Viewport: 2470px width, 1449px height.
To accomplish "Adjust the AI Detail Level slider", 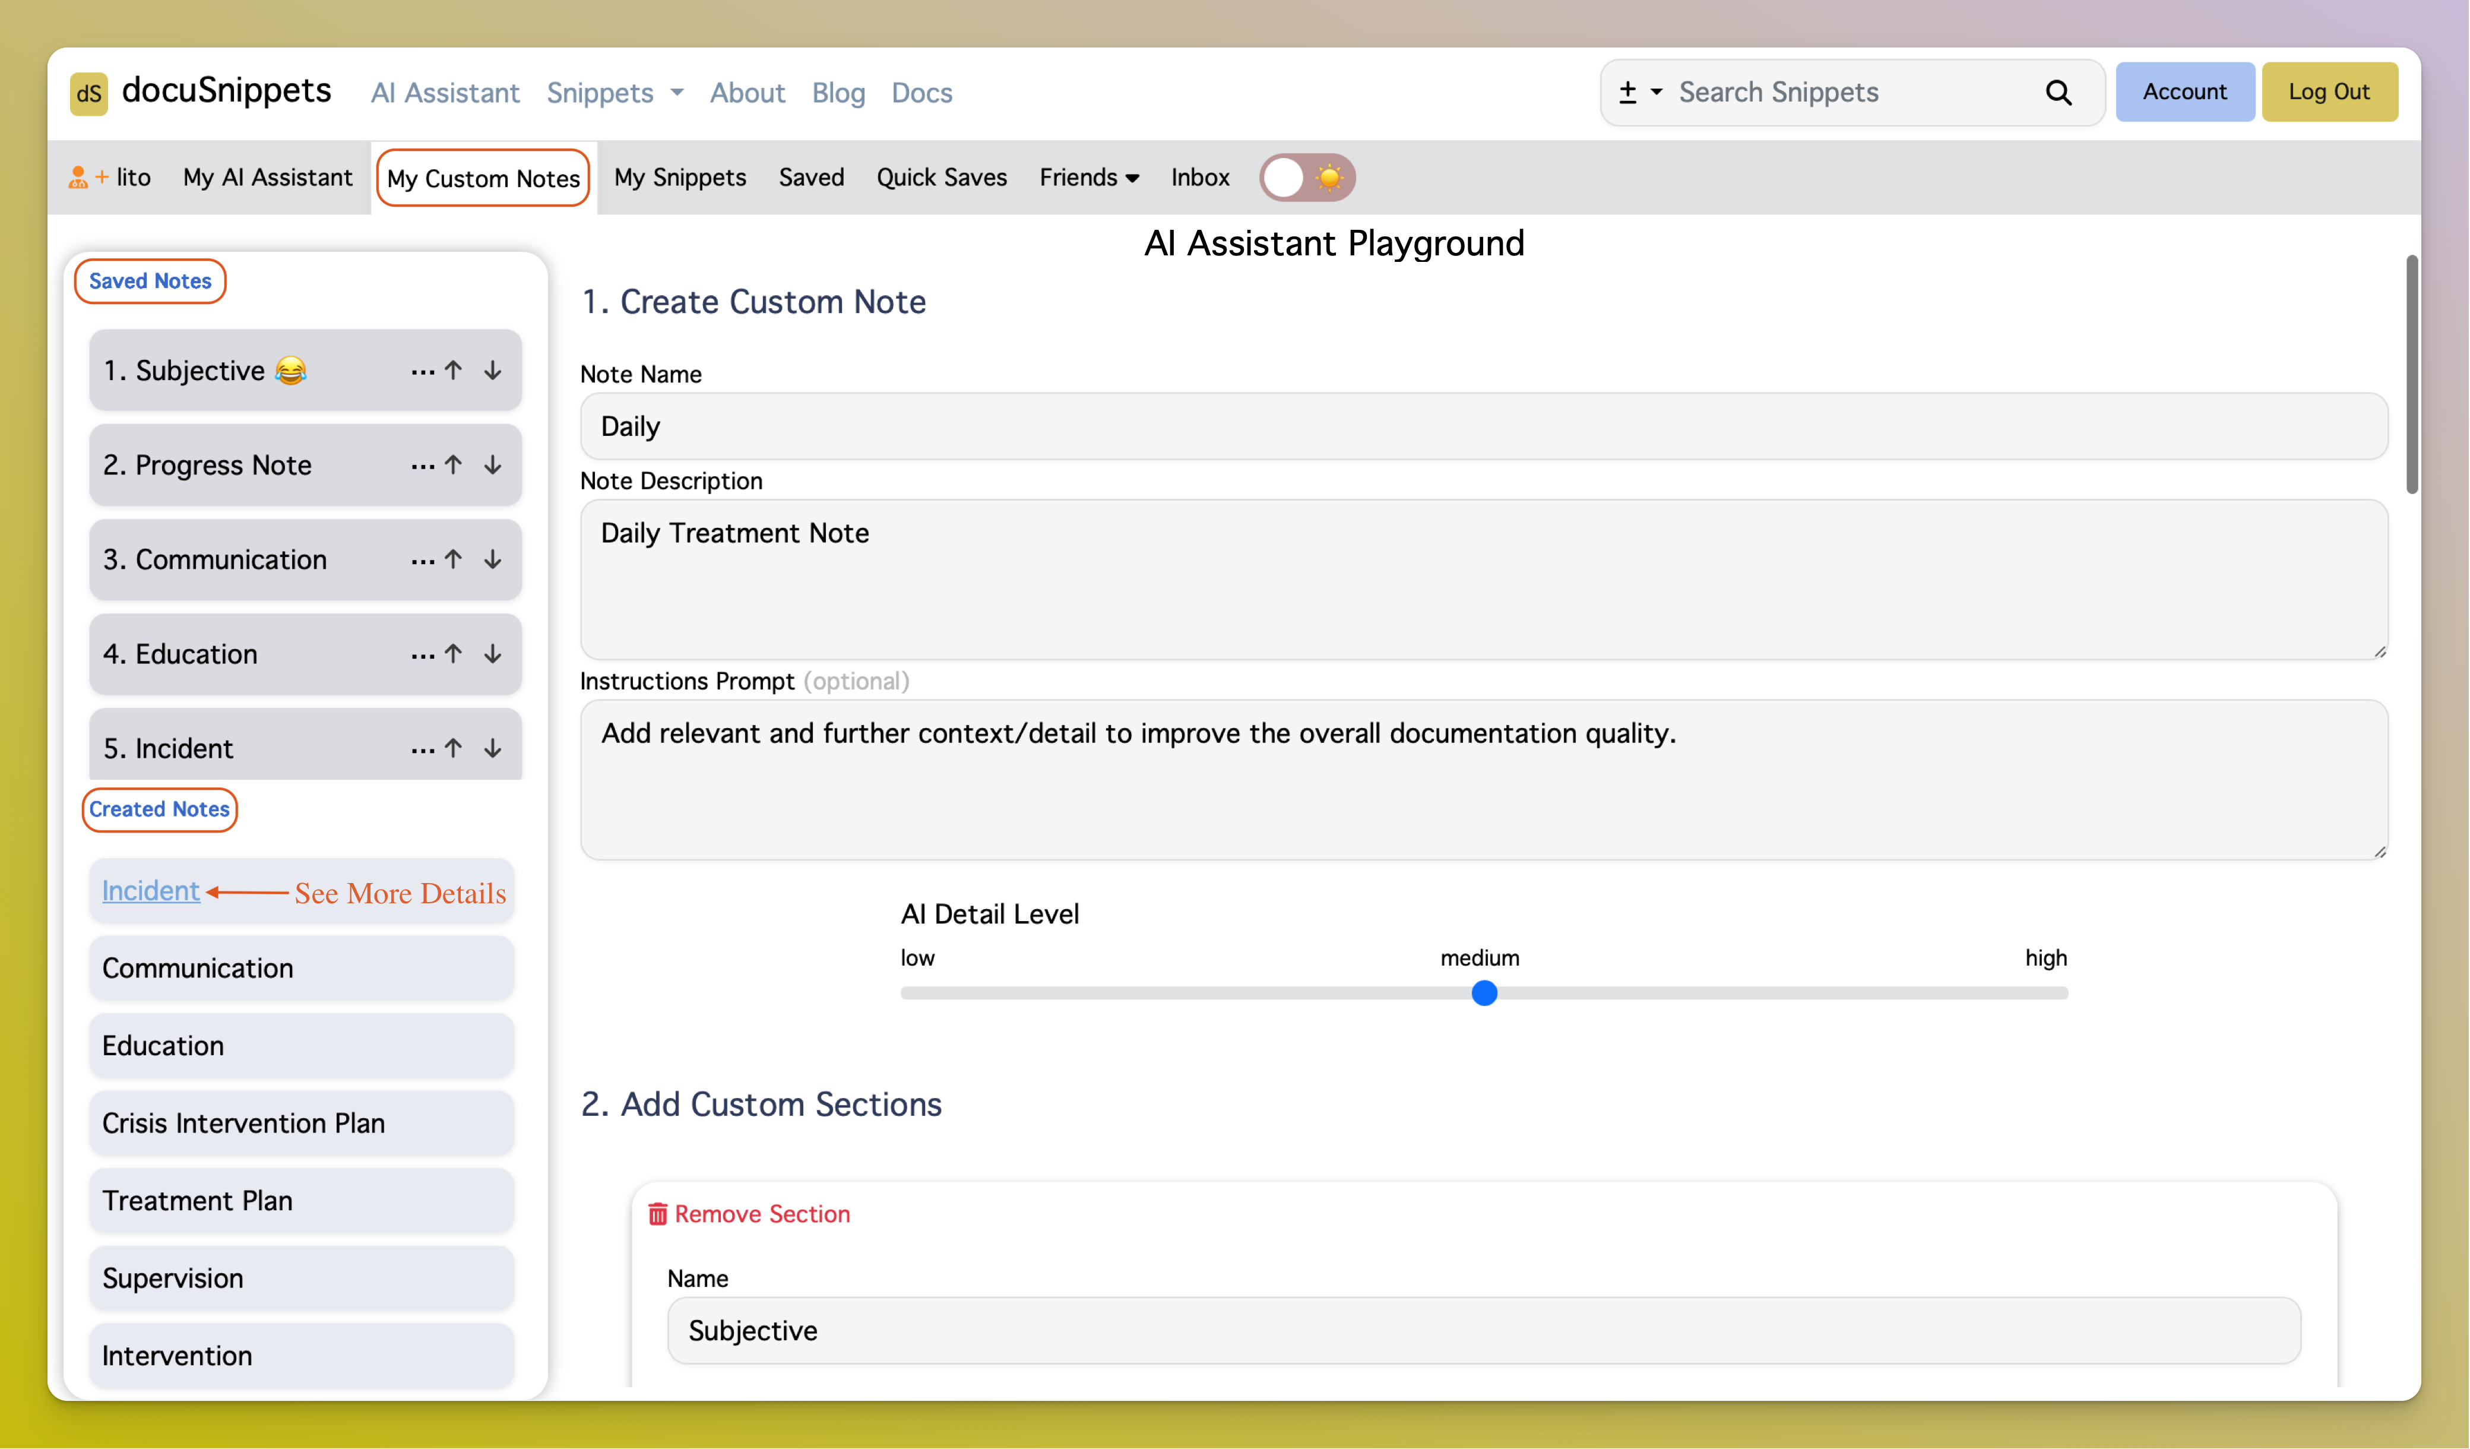I will (x=1484, y=993).
